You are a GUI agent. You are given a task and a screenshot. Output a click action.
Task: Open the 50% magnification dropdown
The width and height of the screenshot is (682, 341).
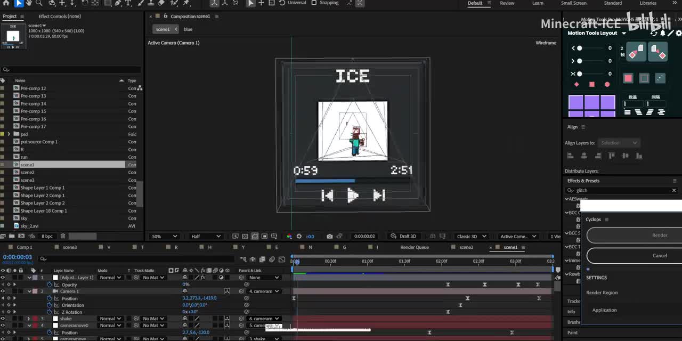click(x=164, y=237)
